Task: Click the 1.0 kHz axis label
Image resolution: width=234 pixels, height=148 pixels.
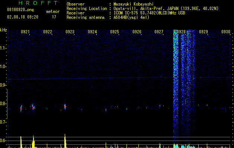Action: pos(3,67)
